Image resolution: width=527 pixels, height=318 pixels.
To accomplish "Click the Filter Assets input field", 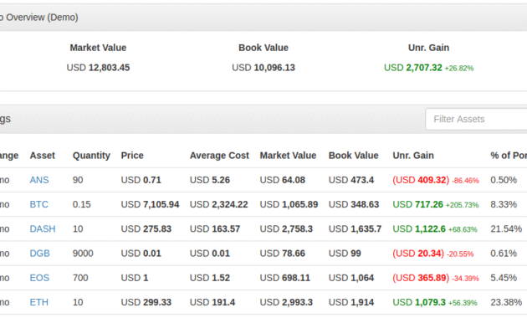I will [476, 119].
